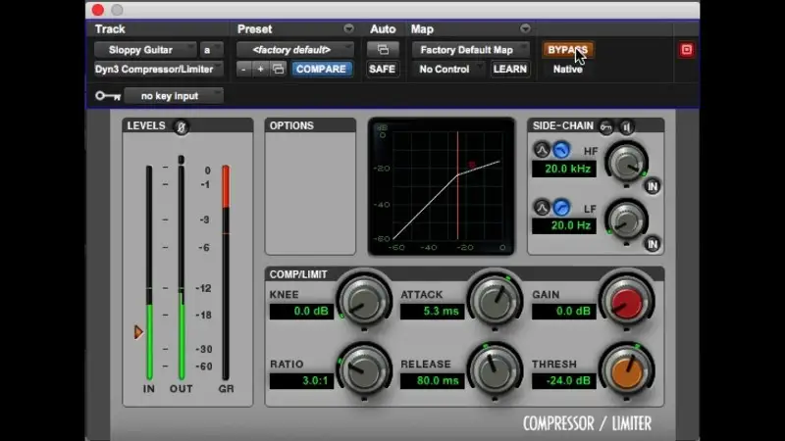The height and width of the screenshot is (441, 785).
Task: Open the no key input selector
Action: pyautogui.click(x=170, y=96)
